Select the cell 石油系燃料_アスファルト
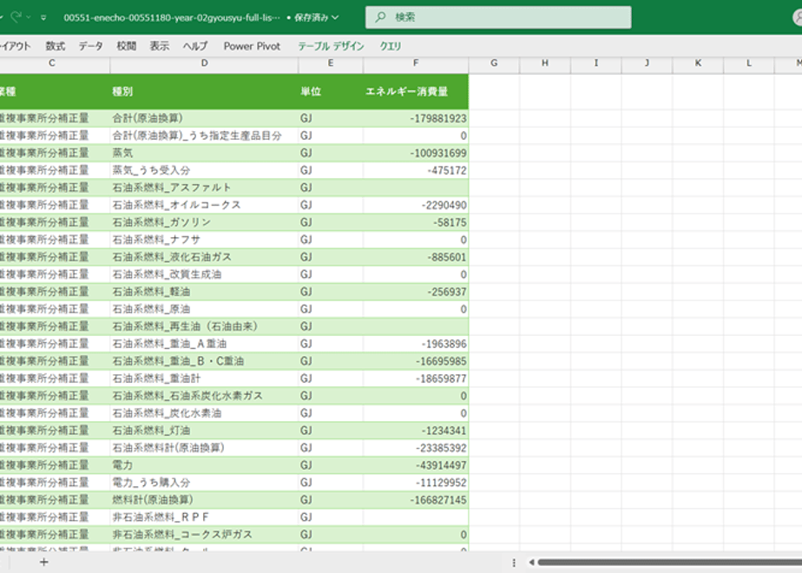The image size is (802, 573). (204, 188)
